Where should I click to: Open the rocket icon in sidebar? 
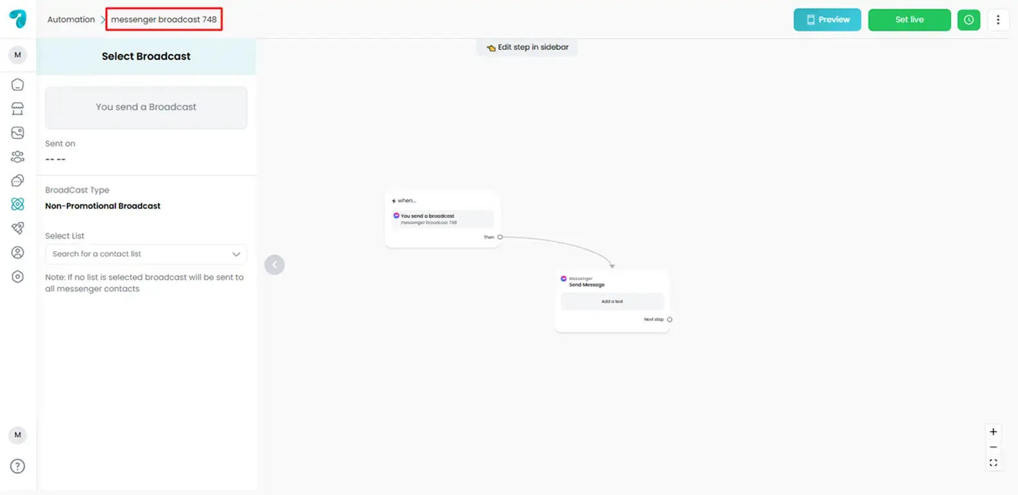[x=17, y=228]
